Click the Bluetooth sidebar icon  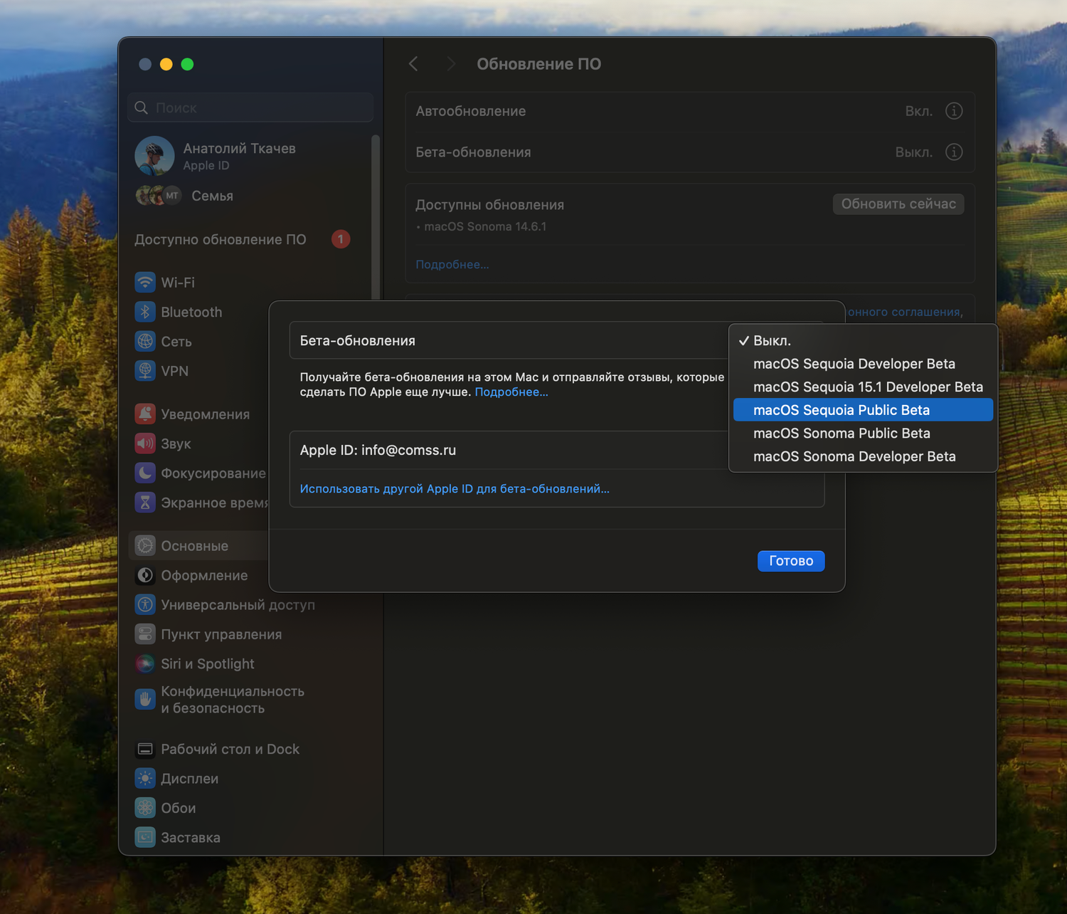pyautogui.click(x=145, y=312)
